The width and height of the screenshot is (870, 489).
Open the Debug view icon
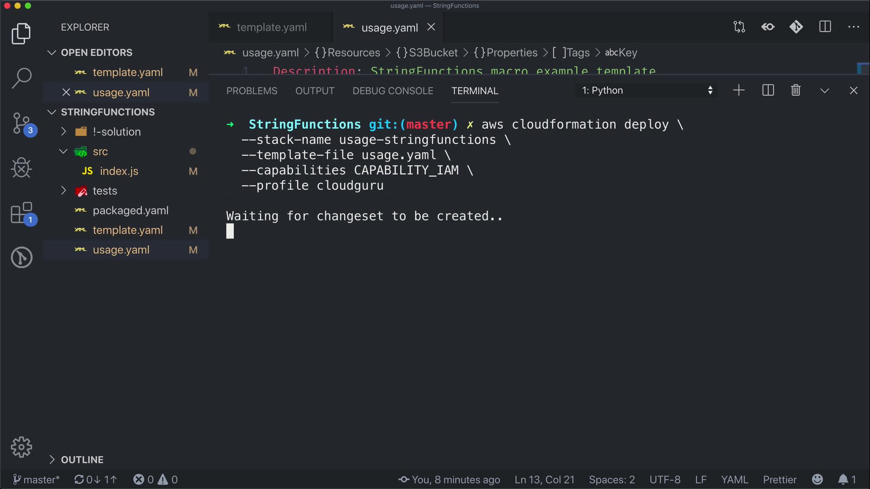[21, 168]
